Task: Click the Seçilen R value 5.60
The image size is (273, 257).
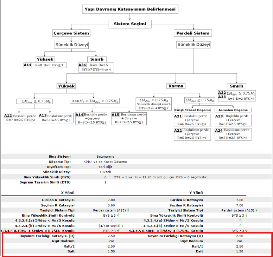Action: (111, 205)
